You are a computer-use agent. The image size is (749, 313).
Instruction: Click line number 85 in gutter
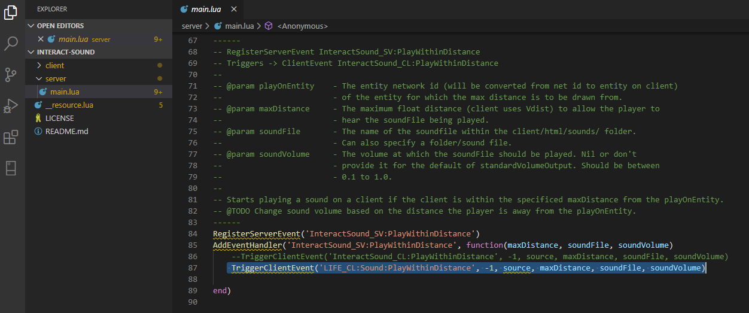pyautogui.click(x=192, y=245)
